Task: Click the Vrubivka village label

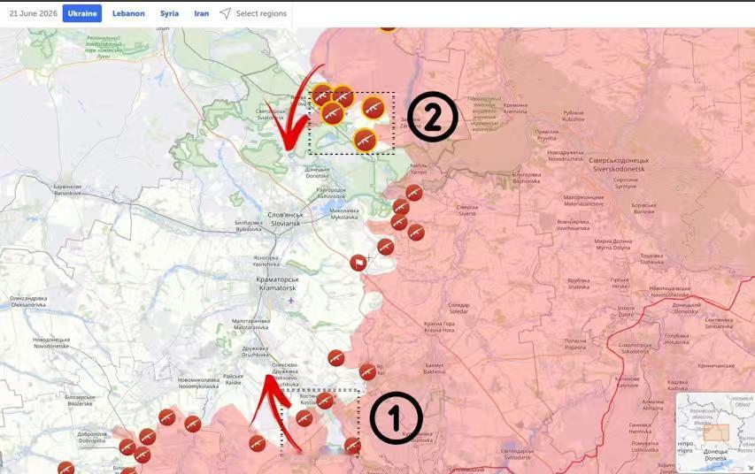Action: point(578,284)
